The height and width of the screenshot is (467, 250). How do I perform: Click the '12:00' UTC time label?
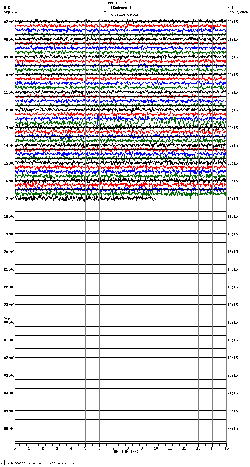pyautogui.click(x=9, y=110)
